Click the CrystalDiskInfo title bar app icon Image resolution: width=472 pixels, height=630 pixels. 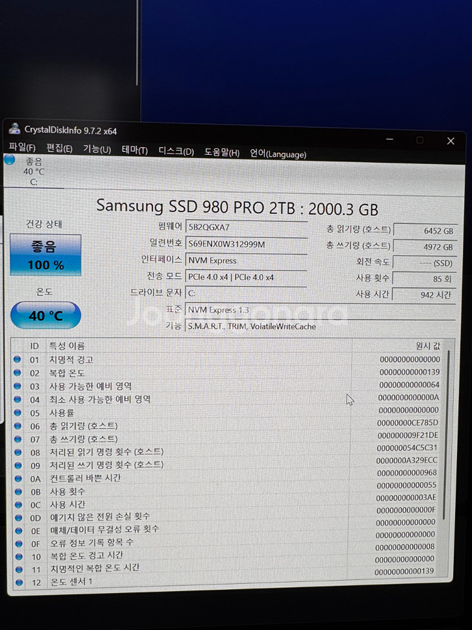point(15,128)
